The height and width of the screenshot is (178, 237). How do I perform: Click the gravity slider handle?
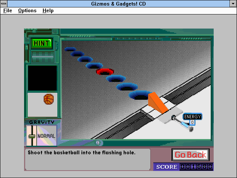32,136
